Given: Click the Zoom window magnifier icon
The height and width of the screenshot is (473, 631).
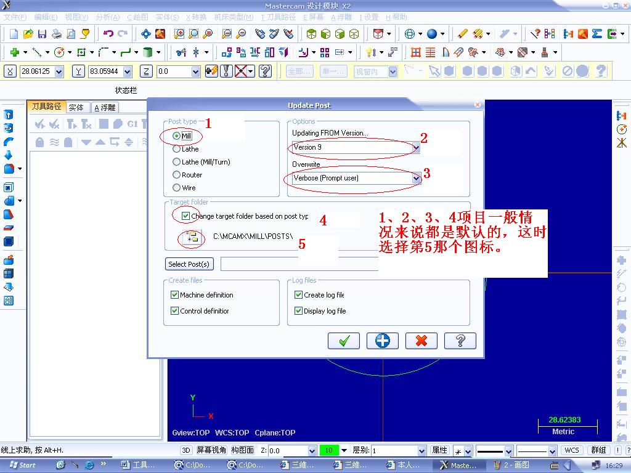Looking at the screenshot, I should coord(179,34).
